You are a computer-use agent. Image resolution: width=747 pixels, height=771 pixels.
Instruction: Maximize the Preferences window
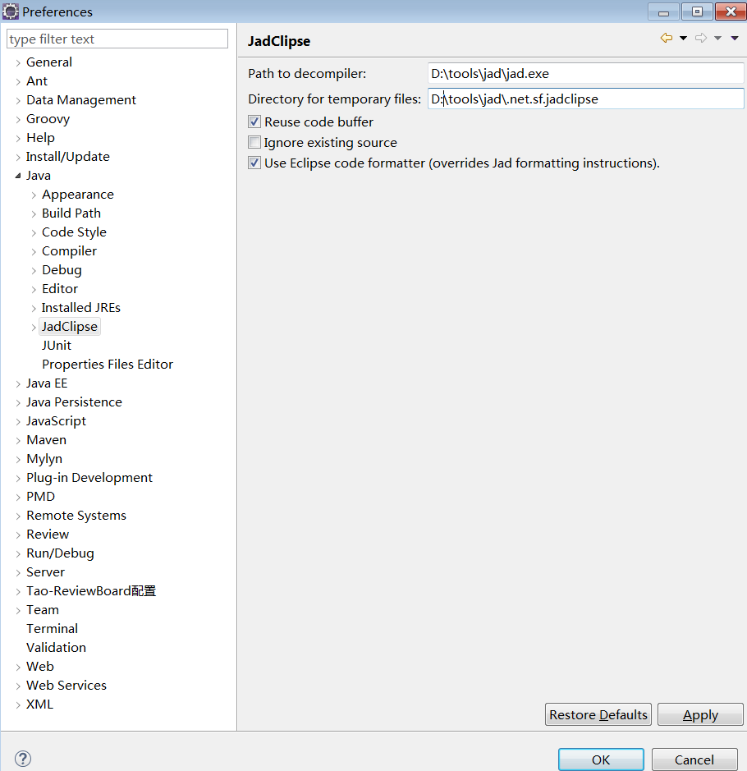tap(697, 11)
